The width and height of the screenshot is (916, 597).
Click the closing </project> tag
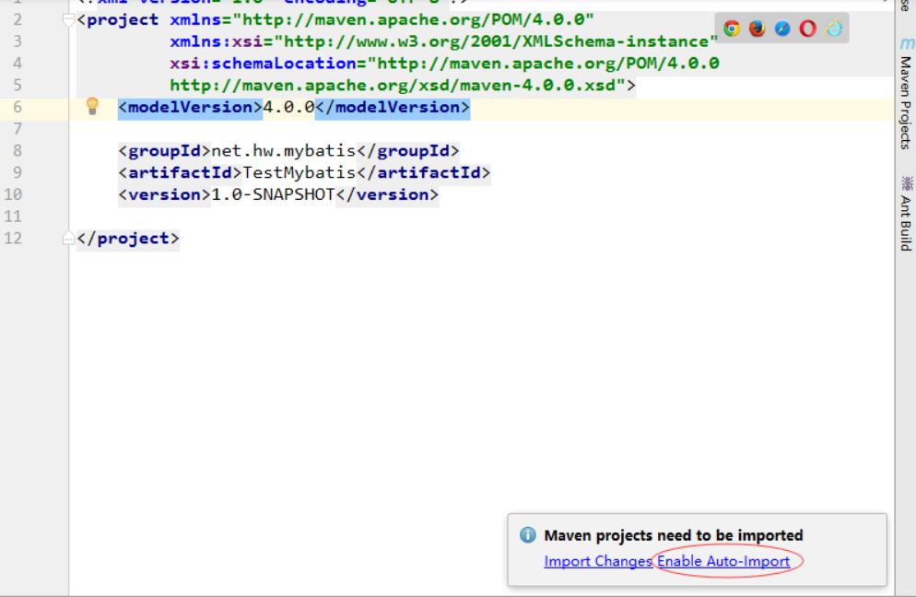coord(128,239)
